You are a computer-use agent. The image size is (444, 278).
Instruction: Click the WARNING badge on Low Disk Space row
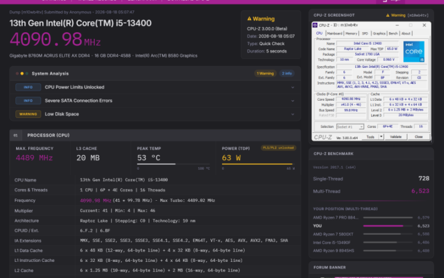coord(28,114)
